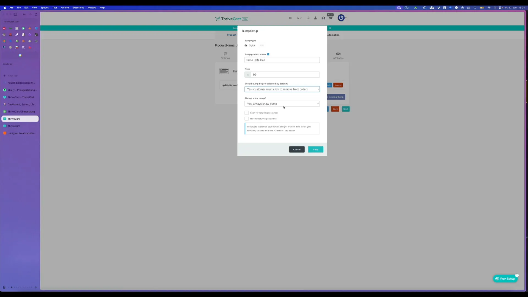
Task: Click the Digital cloud icon under Bump type
Action: (x=246, y=46)
